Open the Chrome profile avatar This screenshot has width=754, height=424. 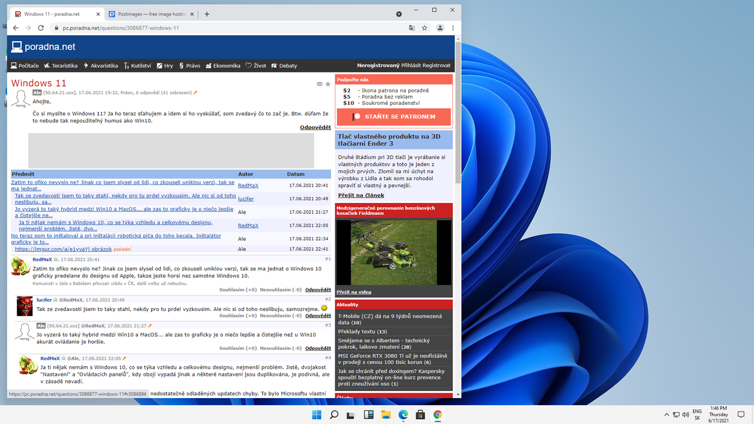439,28
